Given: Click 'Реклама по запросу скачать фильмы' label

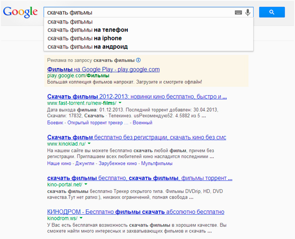Looking at the screenshot, I should 91,60.
